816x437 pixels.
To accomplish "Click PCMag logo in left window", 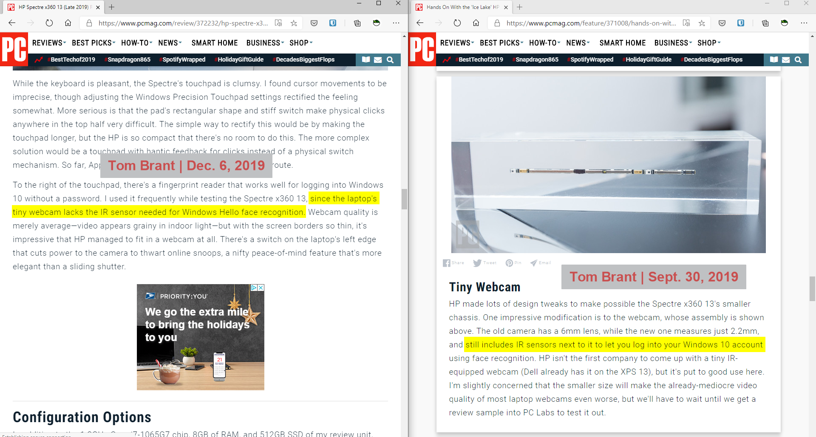I will click(x=14, y=49).
